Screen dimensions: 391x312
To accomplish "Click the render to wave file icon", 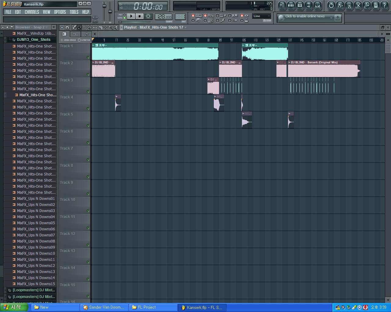I will pyautogui.click(x=349, y=5).
